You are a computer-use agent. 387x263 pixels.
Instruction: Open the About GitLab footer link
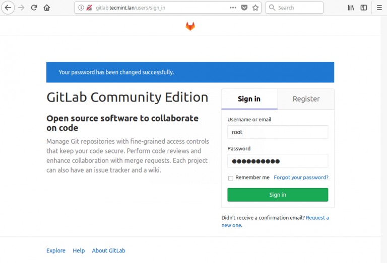(108, 250)
